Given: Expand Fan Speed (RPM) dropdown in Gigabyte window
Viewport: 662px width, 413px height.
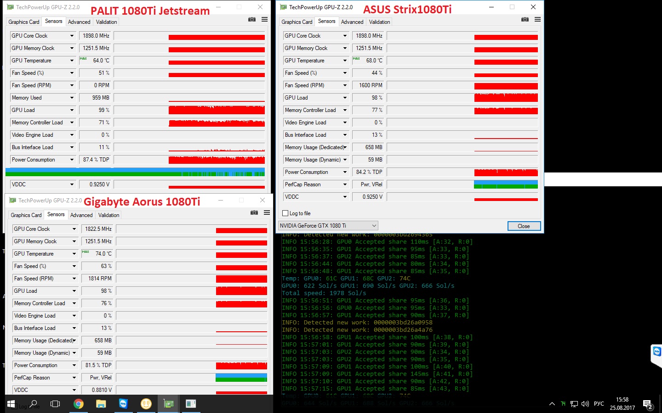Looking at the screenshot, I should click(x=74, y=279).
